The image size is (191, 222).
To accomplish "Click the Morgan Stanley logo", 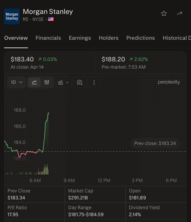I will point(12,17).
